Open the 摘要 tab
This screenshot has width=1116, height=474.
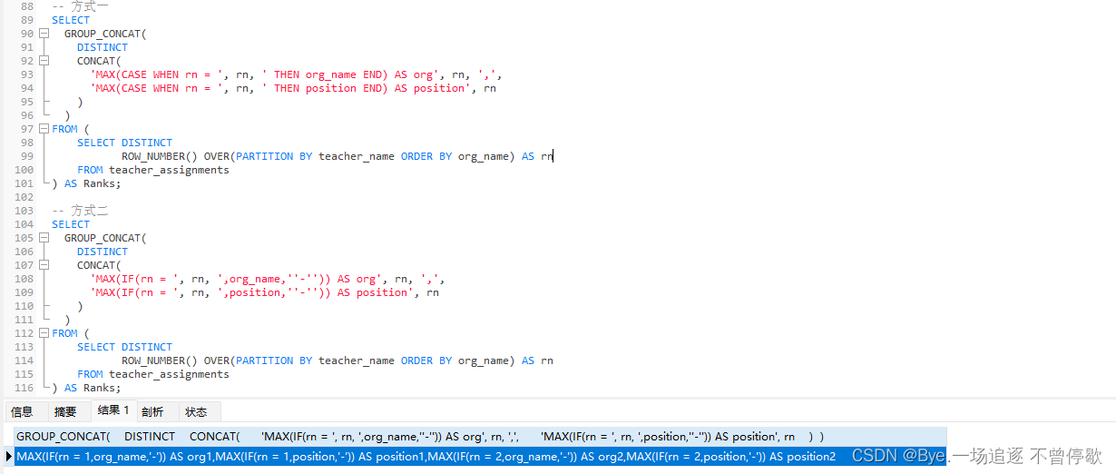pyautogui.click(x=65, y=411)
